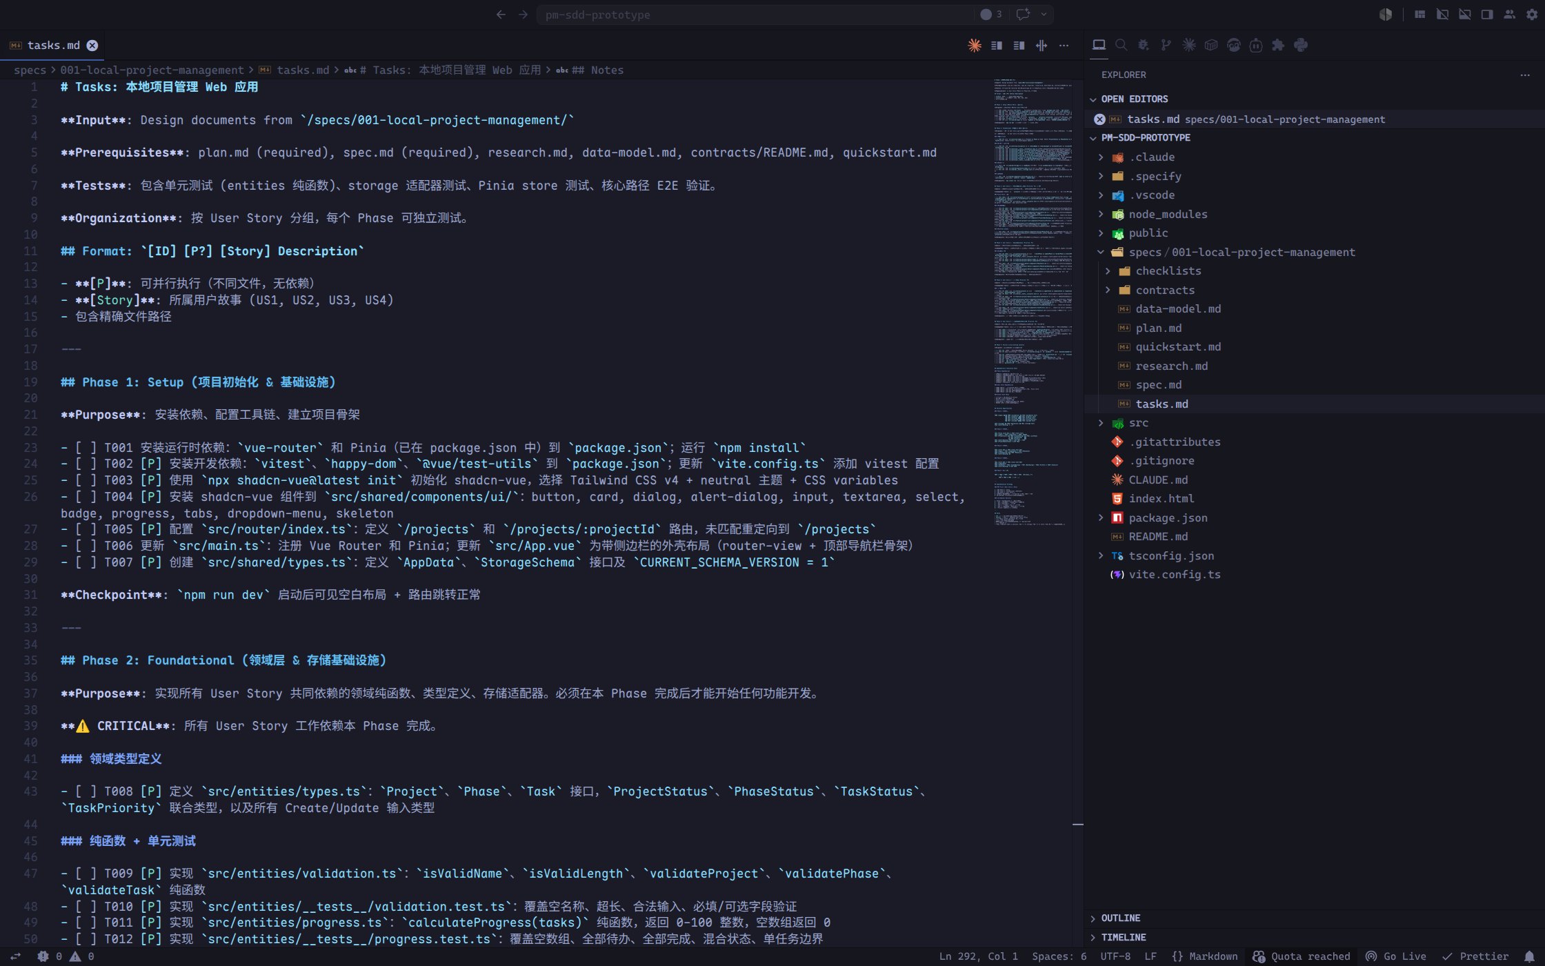The image size is (1545, 966).
Task: Click the half-shaded hexagon icon in the title bar
Action: point(1386,14)
